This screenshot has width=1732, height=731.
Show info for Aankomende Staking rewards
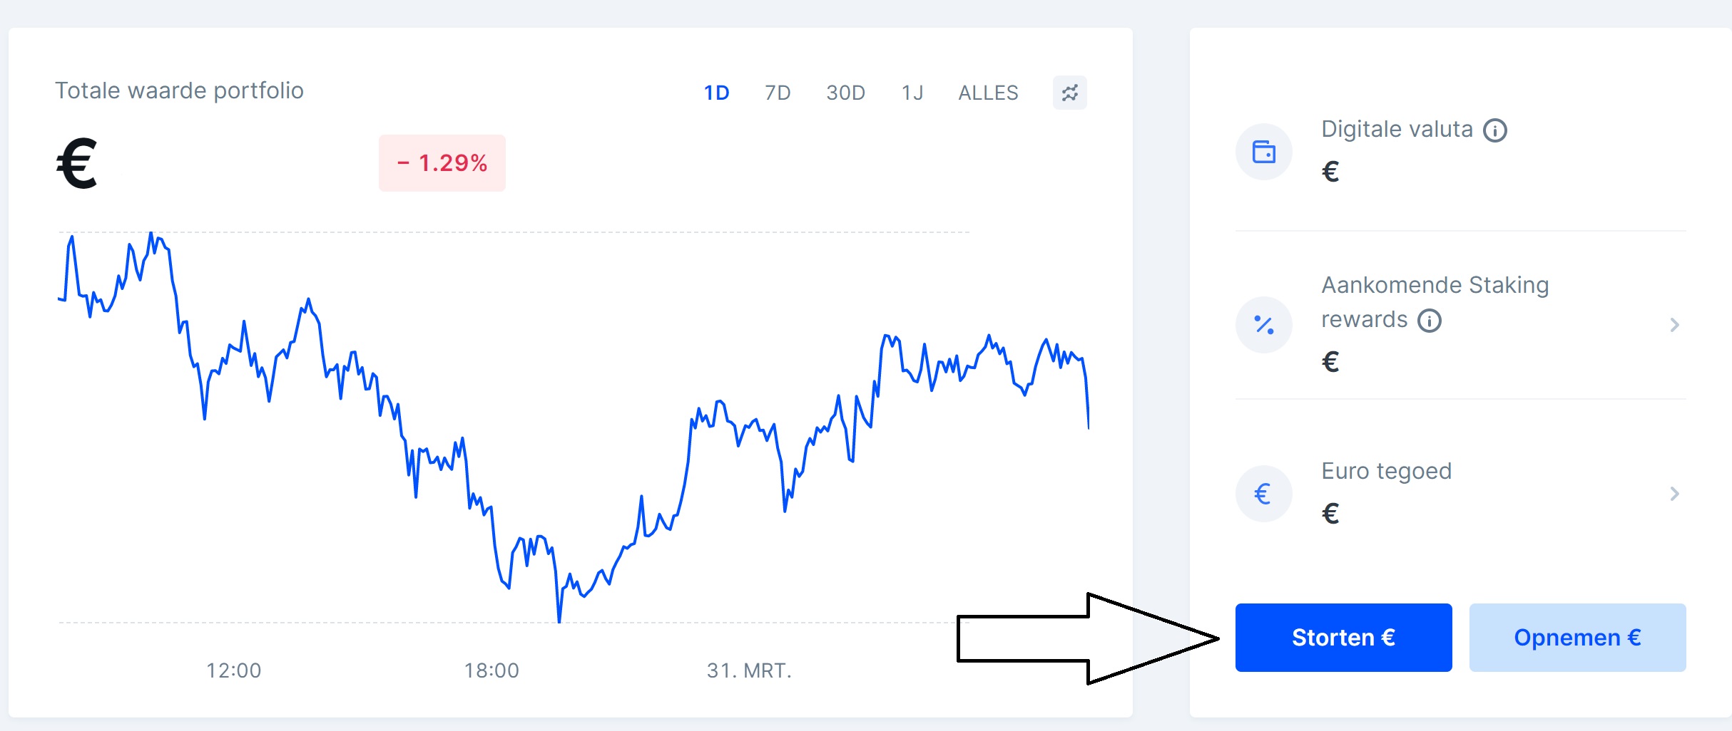[1429, 321]
